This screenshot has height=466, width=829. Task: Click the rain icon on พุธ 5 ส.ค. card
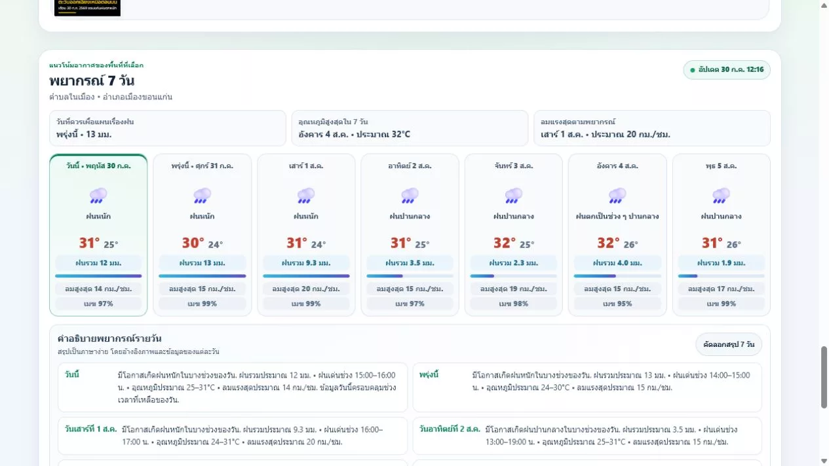(722, 195)
